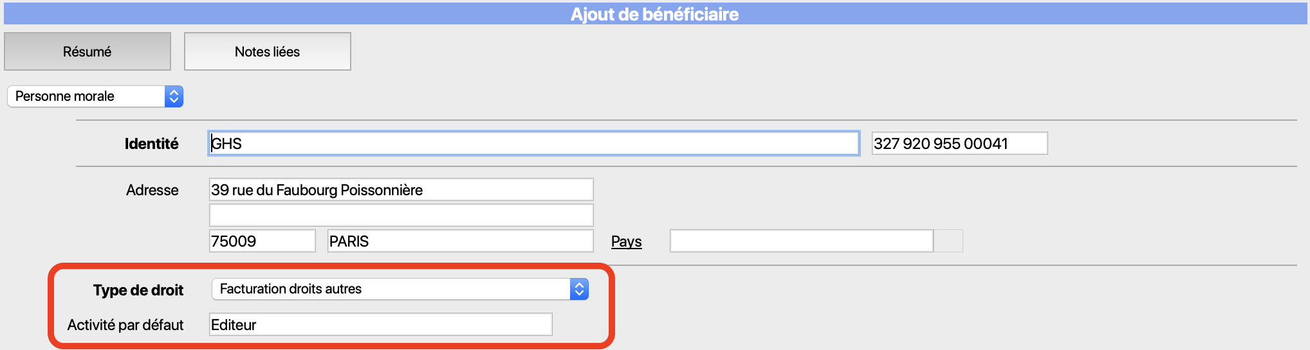
Task: Focus the empty Pays country field
Action: click(x=802, y=241)
